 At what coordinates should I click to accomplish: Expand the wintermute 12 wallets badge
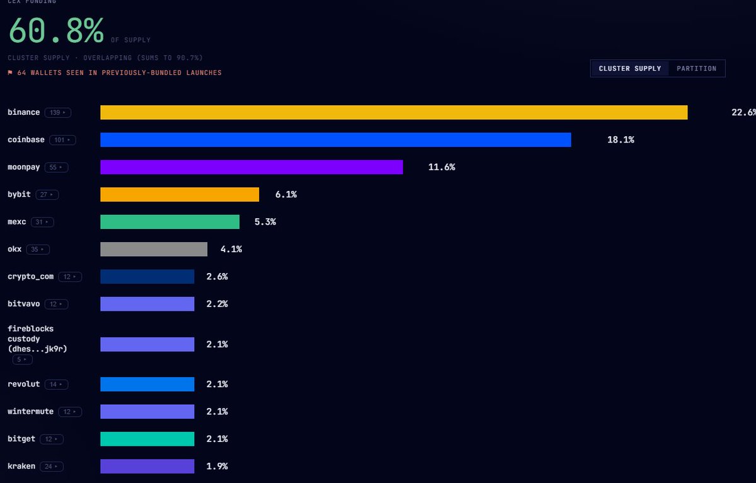click(70, 412)
